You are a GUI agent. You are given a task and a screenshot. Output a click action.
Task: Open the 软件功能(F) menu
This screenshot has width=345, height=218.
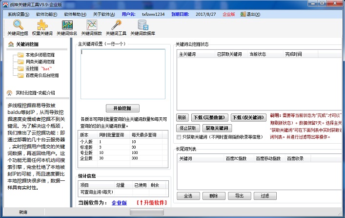point(47,14)
